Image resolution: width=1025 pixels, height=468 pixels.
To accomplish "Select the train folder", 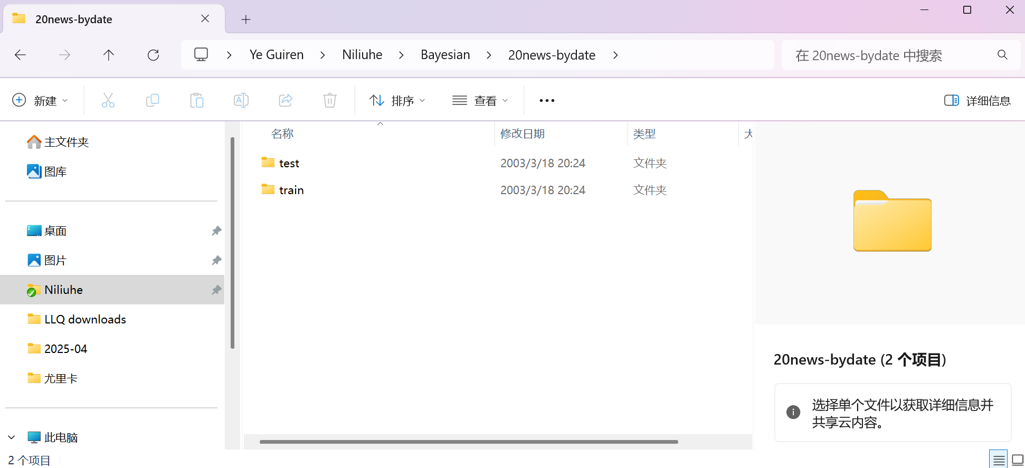I will [291, 190].
